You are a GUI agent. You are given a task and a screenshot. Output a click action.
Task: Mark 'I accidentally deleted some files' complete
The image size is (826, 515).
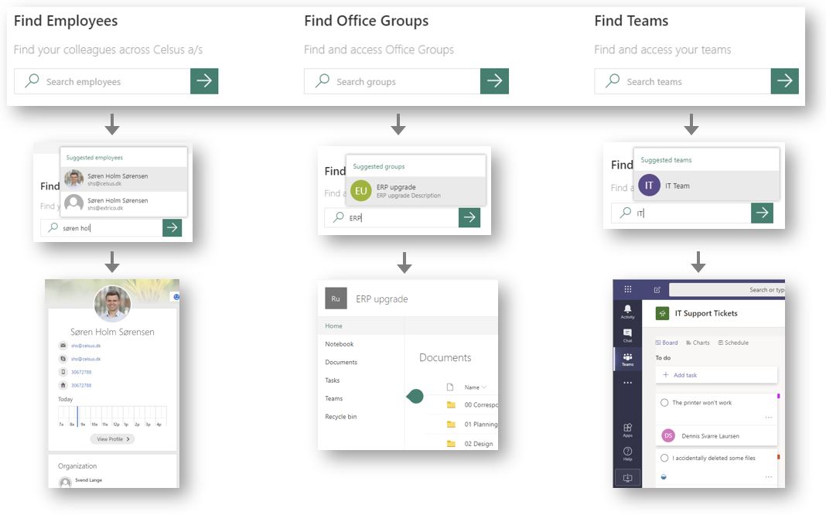664,458
